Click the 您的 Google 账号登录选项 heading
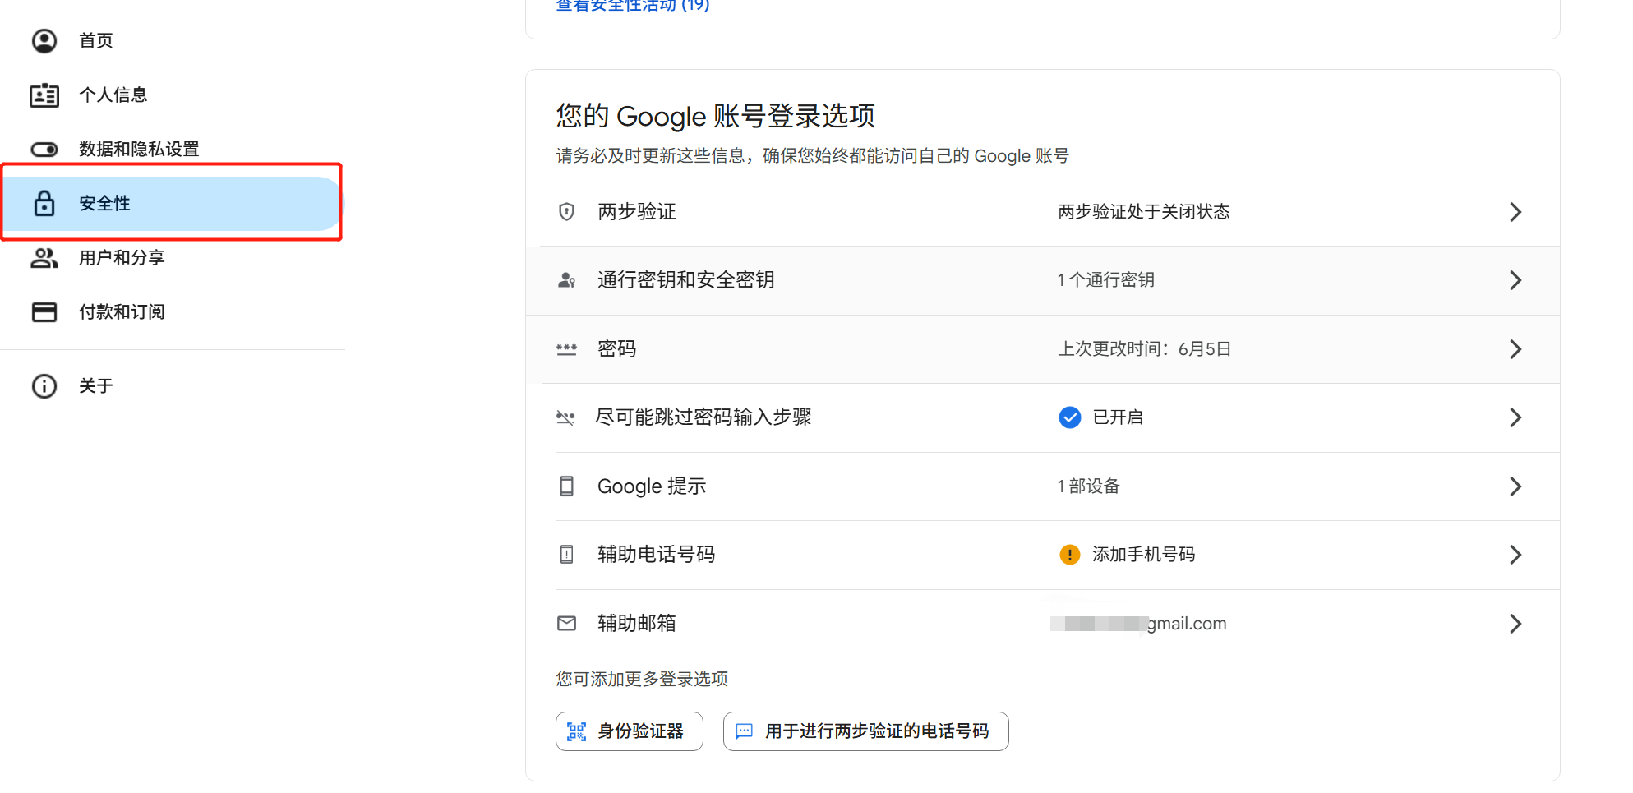This screenshot has width=1633, height=793. click(x=716, y=116)
